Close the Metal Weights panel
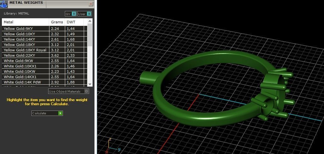 [x=91, y=4]
